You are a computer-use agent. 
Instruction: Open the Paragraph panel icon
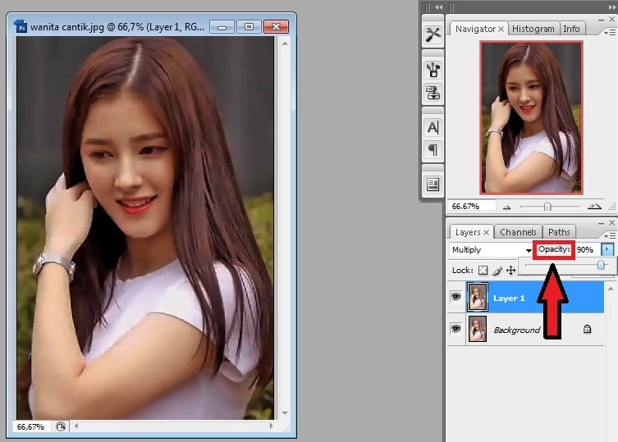[433, 150]
